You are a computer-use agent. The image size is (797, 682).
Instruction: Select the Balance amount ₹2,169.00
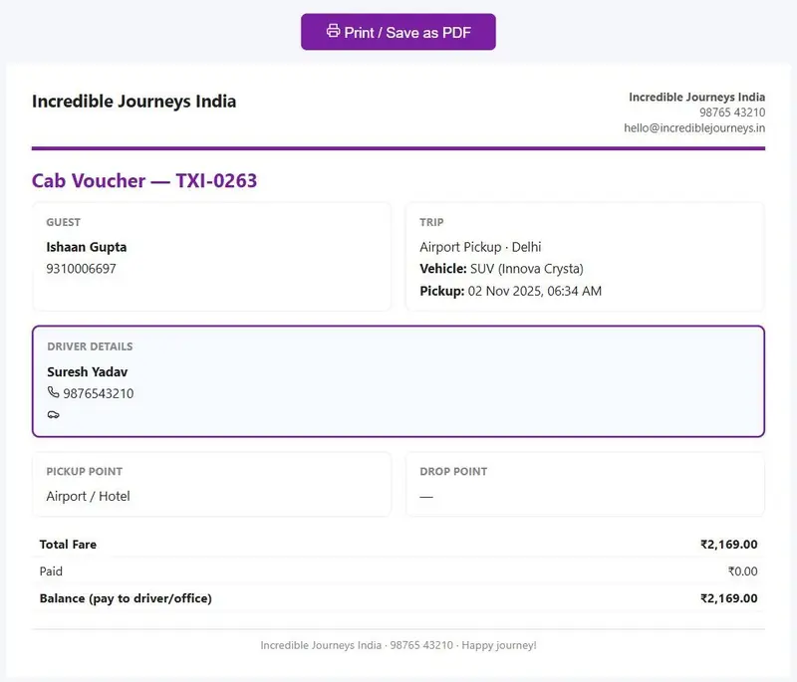tap(729, 598)
